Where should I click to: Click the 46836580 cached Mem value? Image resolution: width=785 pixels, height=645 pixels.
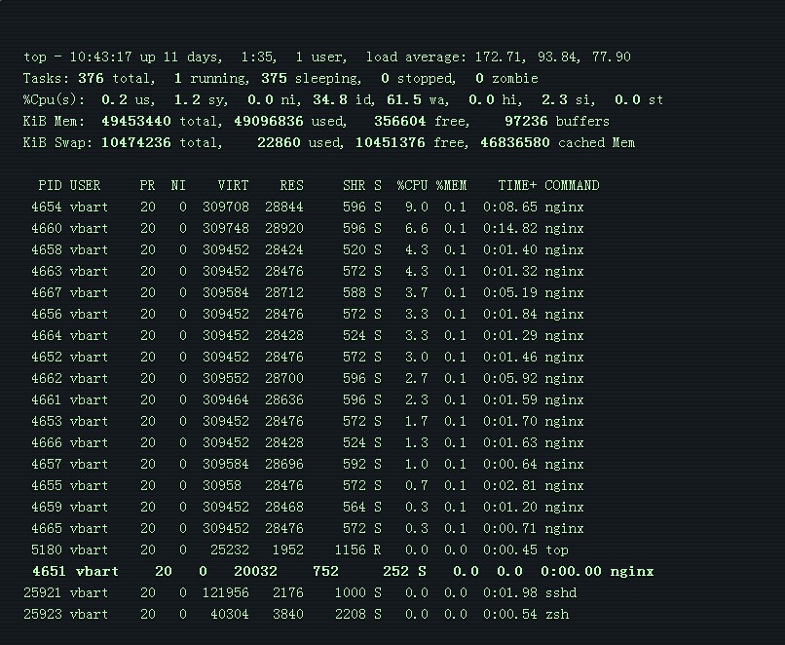pyautogui.click(x=514, y=142)
